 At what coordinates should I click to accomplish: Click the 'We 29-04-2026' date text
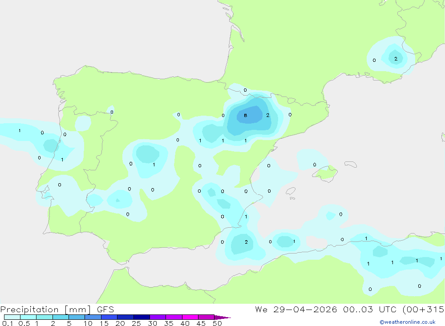[296, 309]
